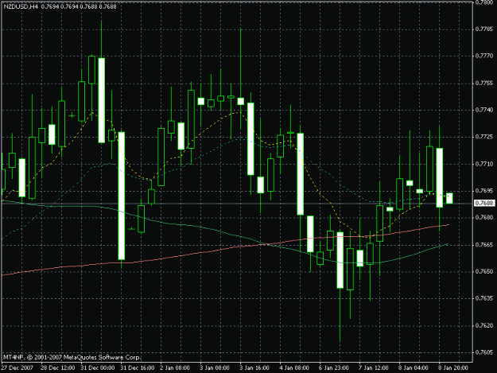This screenshot has height=373, width=497.
Task: Click the 6 Jan 23:00 time label
Action: click(334, 367)
